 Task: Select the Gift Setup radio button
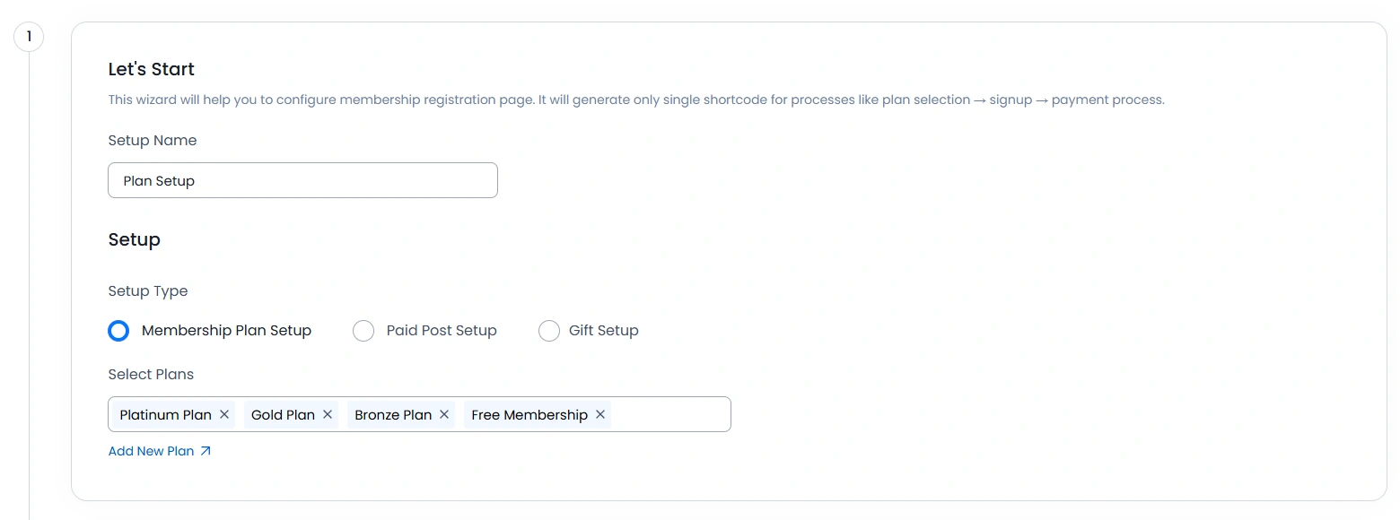tap(549, 331)
